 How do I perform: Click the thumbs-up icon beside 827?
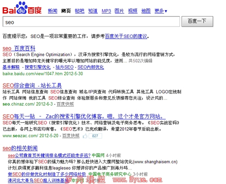coord(85,136)
